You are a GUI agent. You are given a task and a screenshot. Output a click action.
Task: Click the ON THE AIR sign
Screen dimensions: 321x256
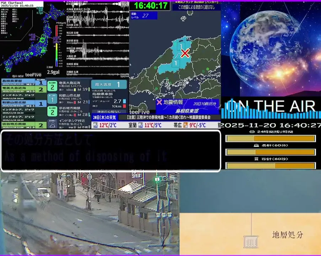271,106
